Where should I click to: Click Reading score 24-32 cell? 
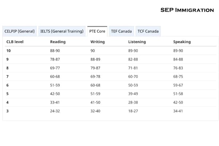(55, 111)
